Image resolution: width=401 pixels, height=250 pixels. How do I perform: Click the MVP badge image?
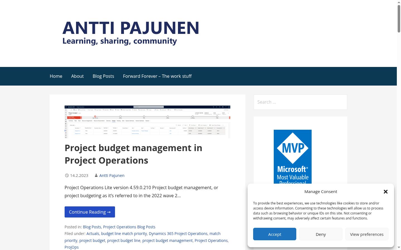click(x=293, y=157)
